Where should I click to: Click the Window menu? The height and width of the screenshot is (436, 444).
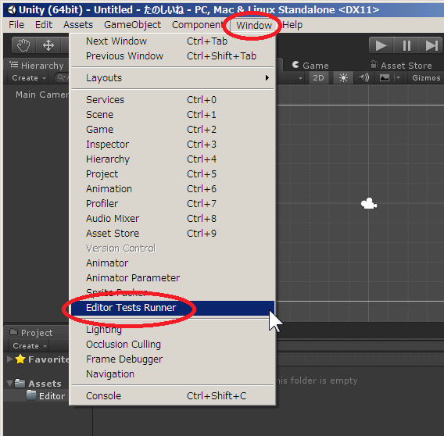point(254,26)
